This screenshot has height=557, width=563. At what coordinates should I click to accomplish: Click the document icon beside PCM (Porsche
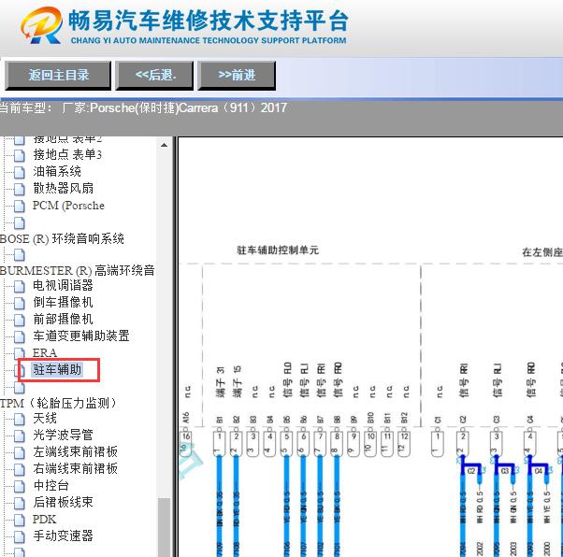tap(20, 206)
